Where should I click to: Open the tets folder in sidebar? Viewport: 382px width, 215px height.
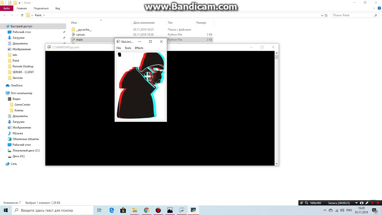[x=15, y=55]
